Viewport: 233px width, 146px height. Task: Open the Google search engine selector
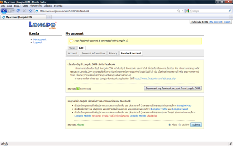pyautogui.click(x=189, y=11)
